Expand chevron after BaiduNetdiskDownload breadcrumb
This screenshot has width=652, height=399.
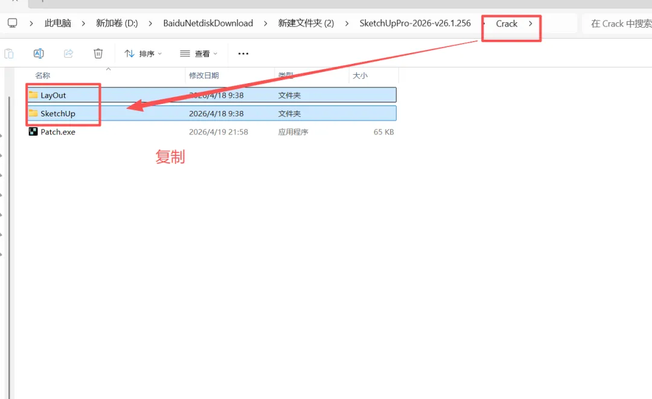point(265,24)
